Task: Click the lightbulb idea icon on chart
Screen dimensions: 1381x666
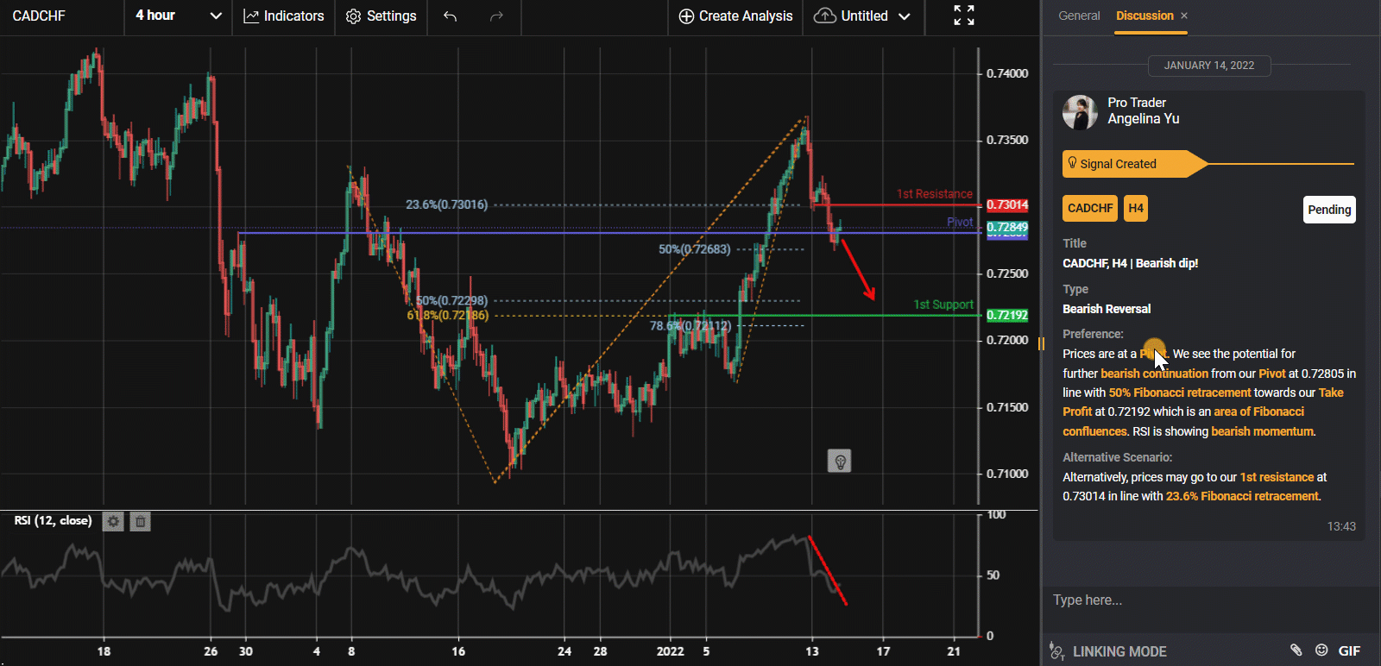Action: click(839, 462)
